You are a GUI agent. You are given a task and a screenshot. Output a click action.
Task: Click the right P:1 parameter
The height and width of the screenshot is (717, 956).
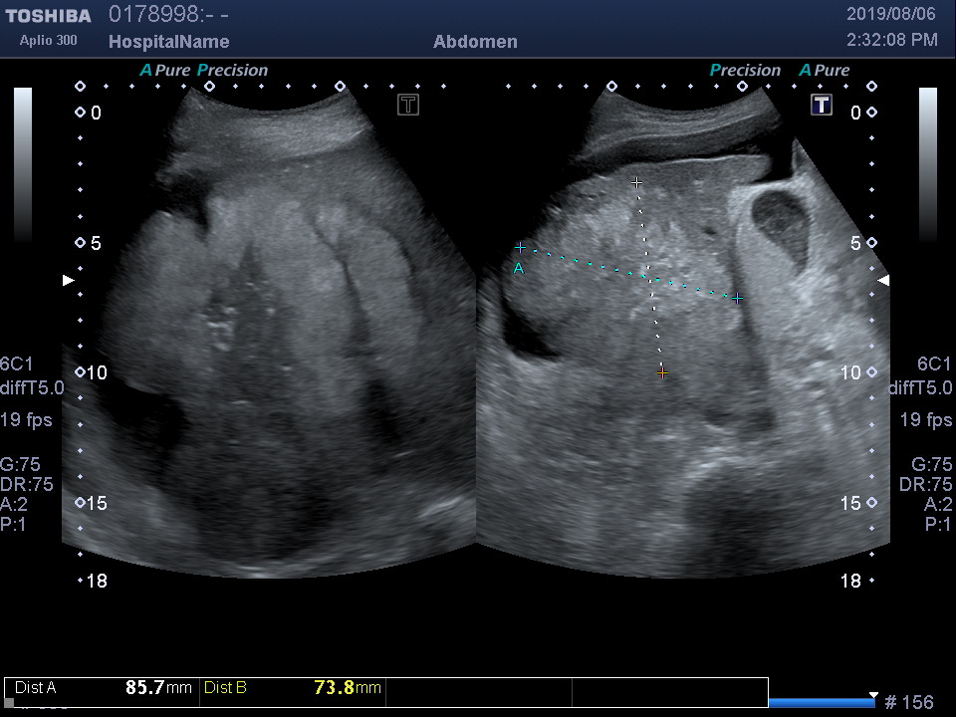tap(938, 525)
